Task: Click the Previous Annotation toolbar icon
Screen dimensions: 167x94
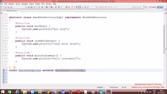Action: click(101, 7)
